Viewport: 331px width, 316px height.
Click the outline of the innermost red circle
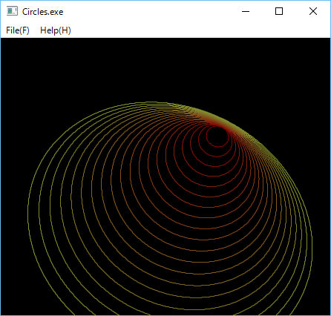pos(217,147)
